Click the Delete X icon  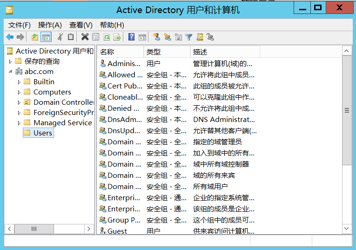[x=85, y=37]
